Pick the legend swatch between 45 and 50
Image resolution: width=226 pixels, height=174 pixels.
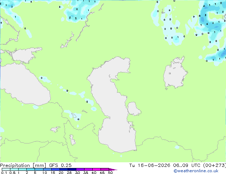[105, 169]
